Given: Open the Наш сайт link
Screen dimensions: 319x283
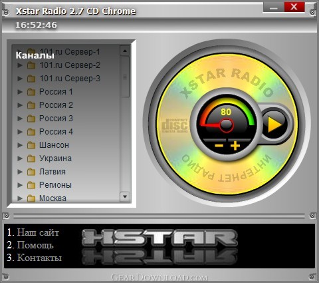Looking at the screenshot, I should point(38,232).
